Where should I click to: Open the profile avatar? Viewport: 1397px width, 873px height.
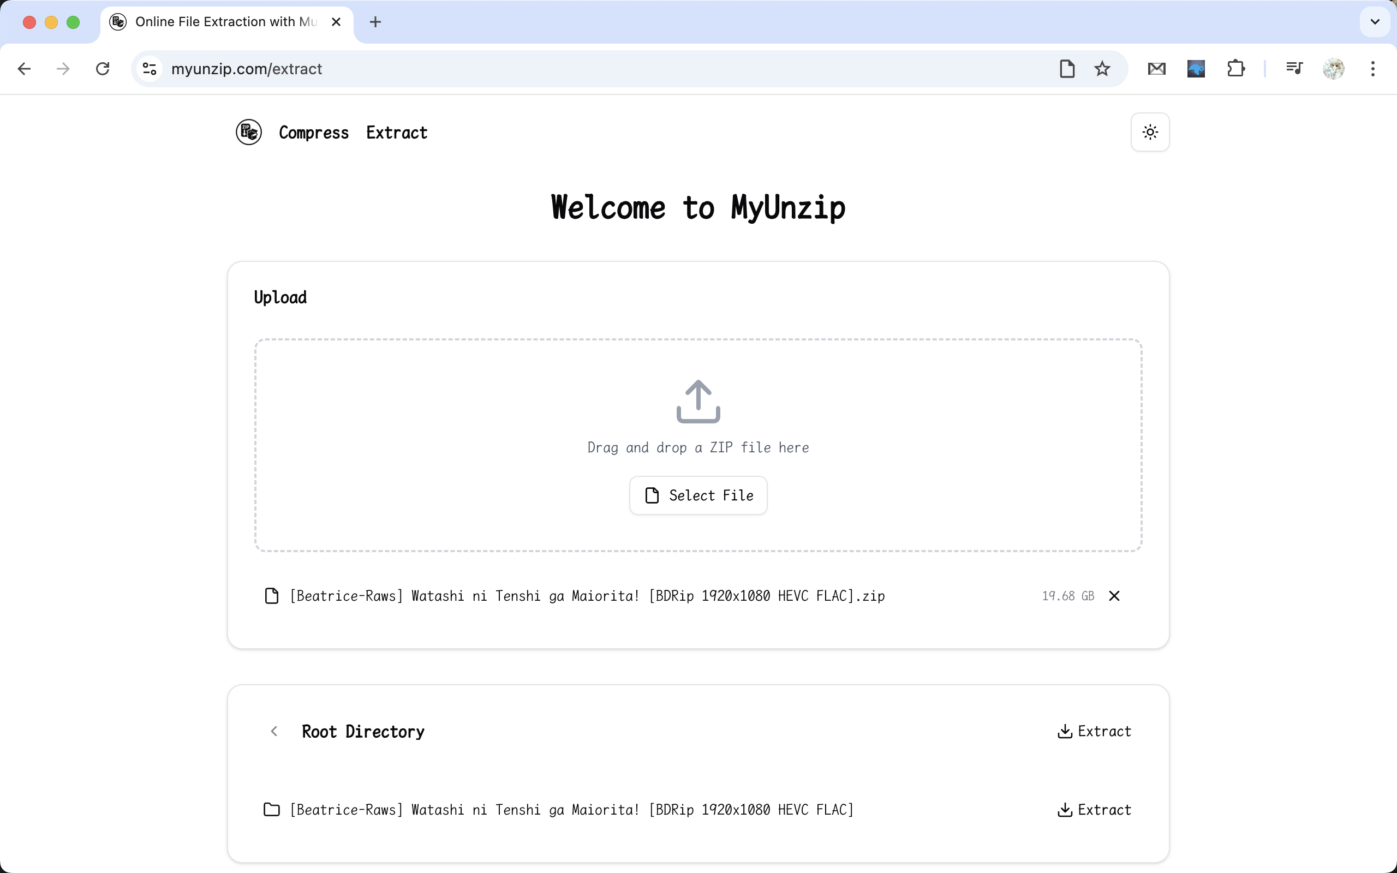tap(1334, 69)
